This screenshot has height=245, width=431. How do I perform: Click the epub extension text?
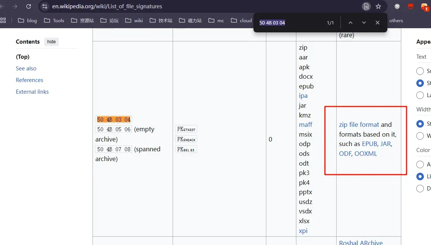(306, 86)
